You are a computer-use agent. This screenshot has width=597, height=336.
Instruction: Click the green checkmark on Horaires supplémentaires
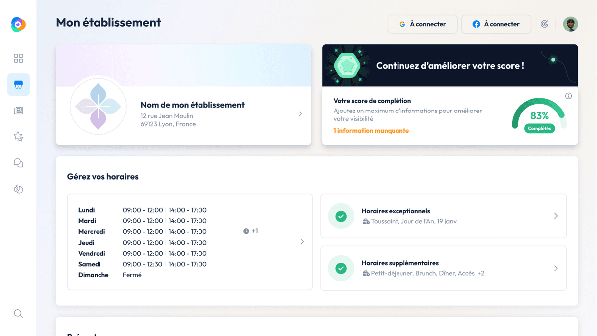tap(341, 268)
